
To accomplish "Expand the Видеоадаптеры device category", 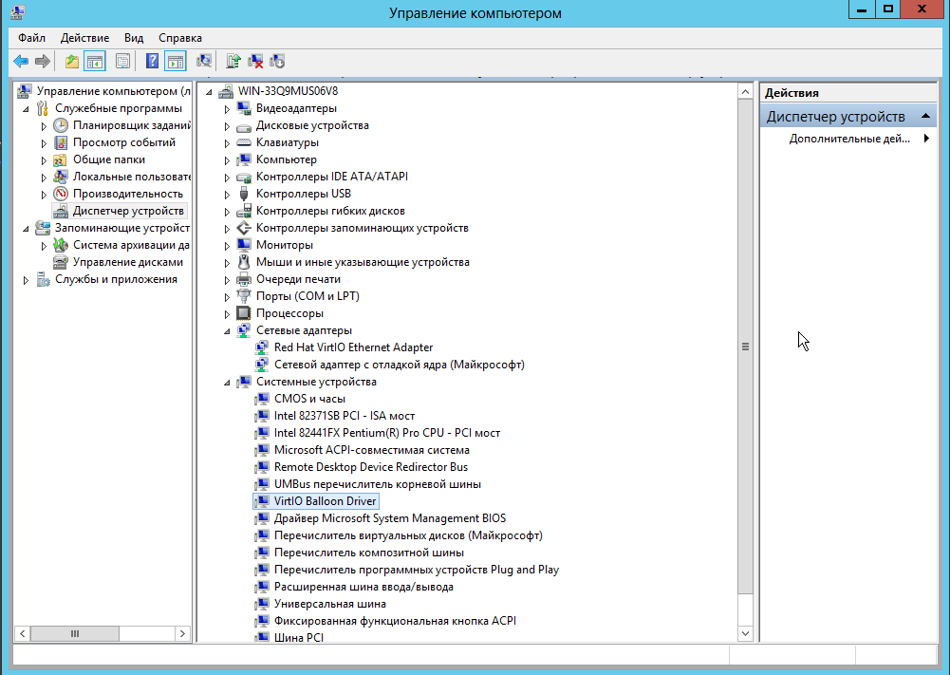I will 227,109.
